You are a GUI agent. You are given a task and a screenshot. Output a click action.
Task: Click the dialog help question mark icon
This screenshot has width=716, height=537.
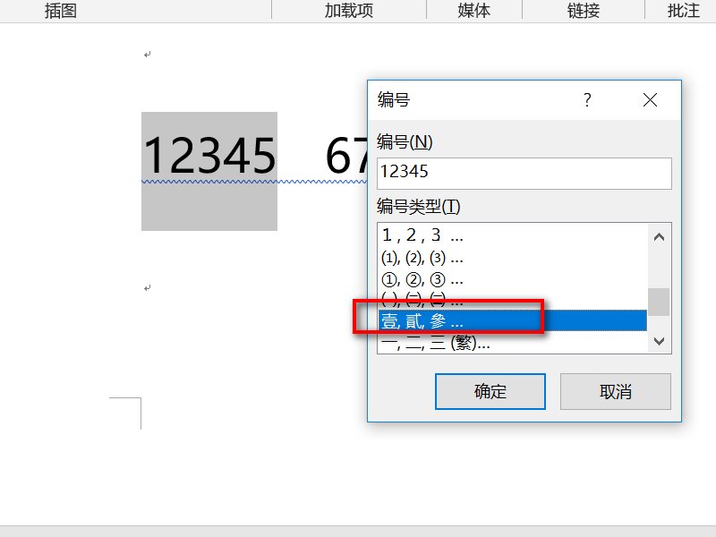pyautogui.click(x=586, y=100)
